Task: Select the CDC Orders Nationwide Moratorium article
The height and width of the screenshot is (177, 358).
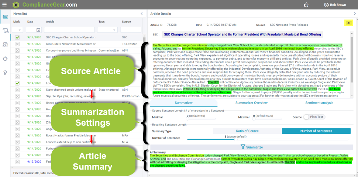Action: (71, 44)
